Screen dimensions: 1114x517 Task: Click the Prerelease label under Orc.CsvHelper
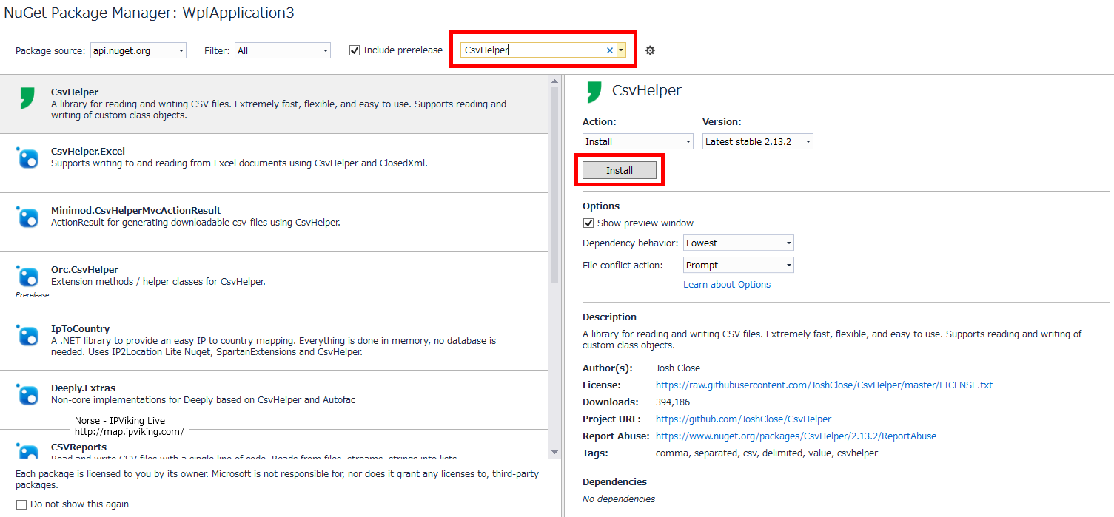point(32,295)
